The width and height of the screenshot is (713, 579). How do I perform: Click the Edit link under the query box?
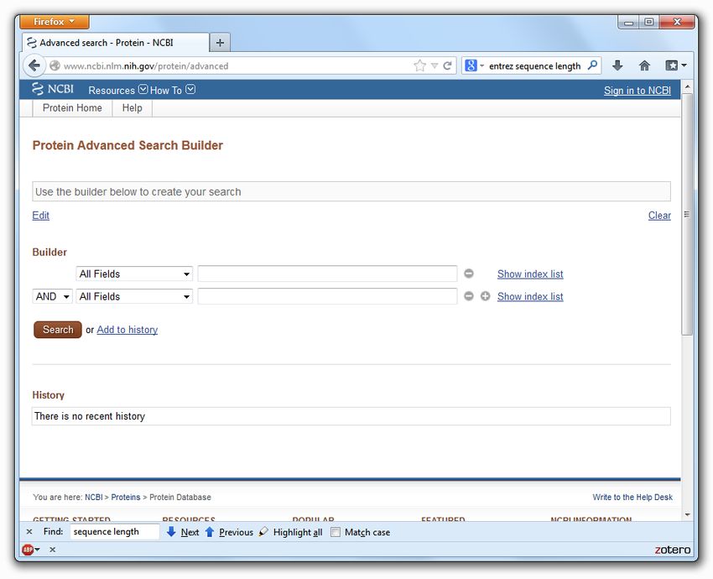tap(40, 215)
